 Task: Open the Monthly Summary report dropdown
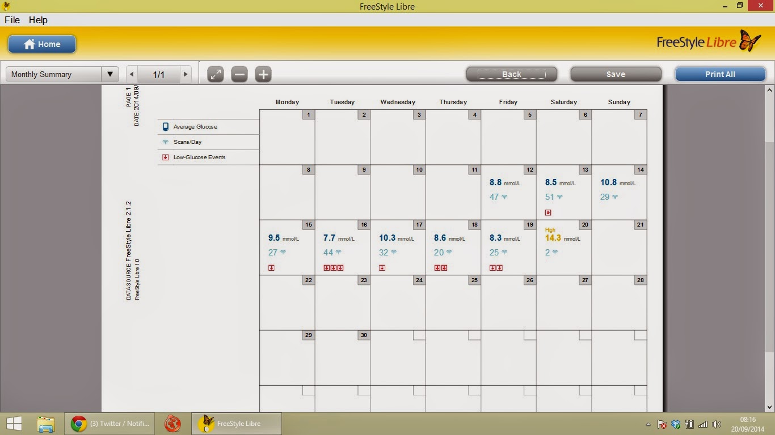[x=62, y=74]
